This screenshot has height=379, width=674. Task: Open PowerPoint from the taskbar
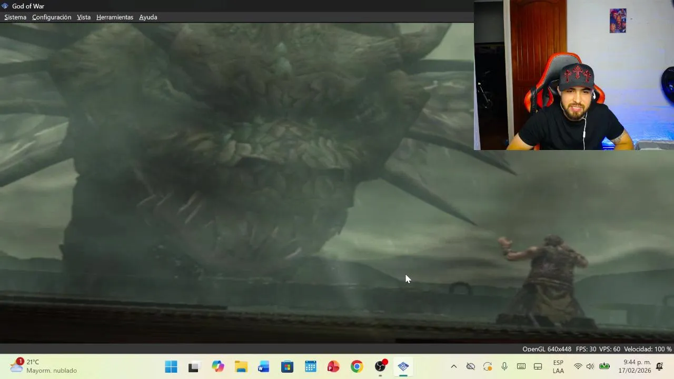coord(333,366)
